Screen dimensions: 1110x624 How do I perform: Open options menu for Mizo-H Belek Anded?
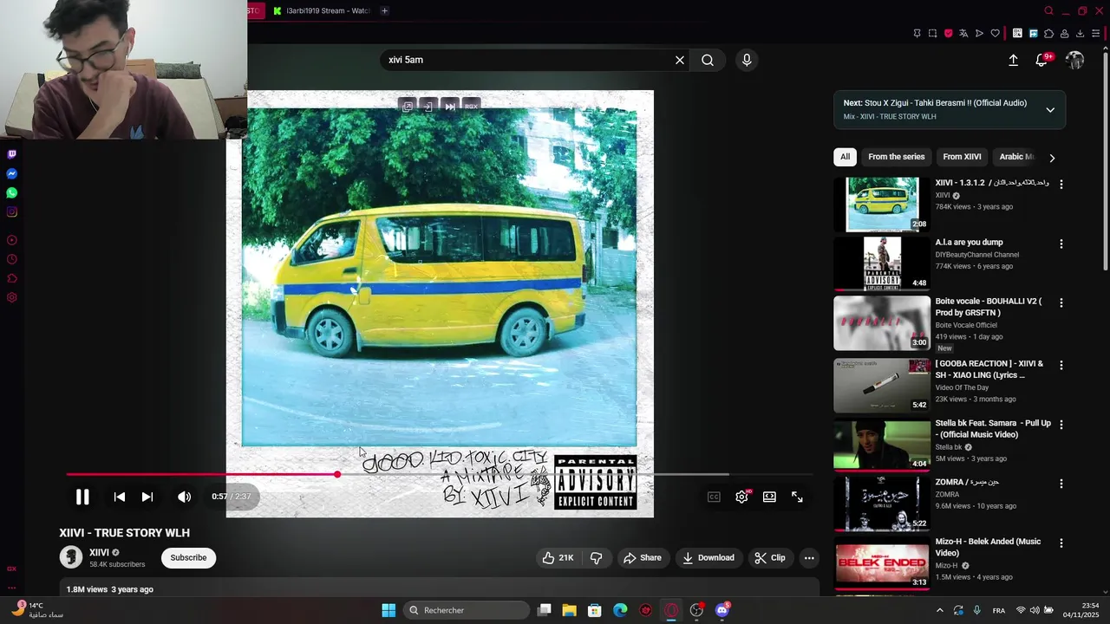tap(1061, 543)
